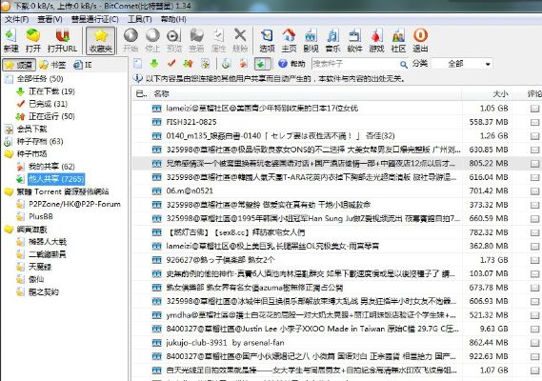The height and width of the screenshot is (381, 542).
Task: Click the red checkmark filter icon
Action: (x=171, y=64)
